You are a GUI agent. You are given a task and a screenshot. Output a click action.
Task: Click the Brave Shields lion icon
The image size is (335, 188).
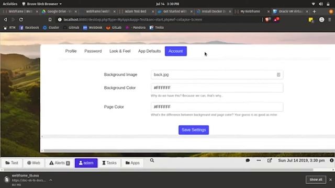tap(267, 20)
